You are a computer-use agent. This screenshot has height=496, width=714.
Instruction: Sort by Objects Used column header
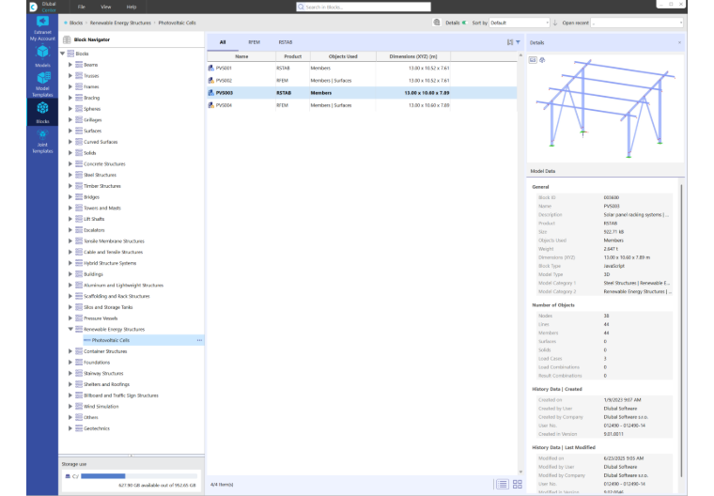(343, 56)
